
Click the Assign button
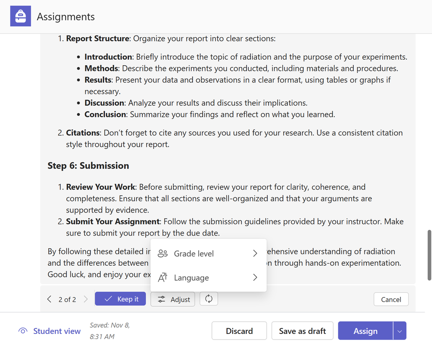365,331
